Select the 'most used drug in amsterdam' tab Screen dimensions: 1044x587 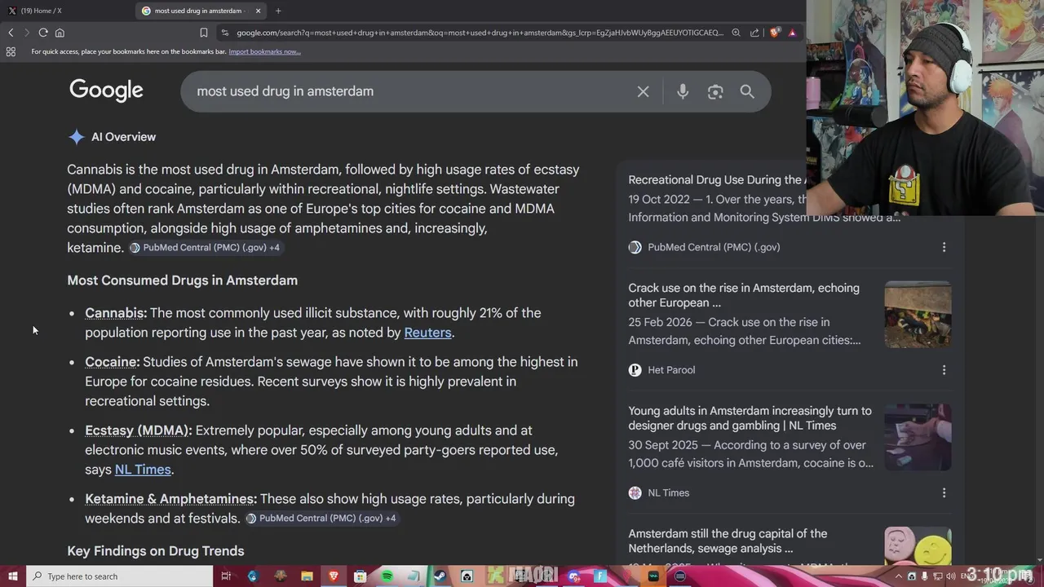click(201, 11)
